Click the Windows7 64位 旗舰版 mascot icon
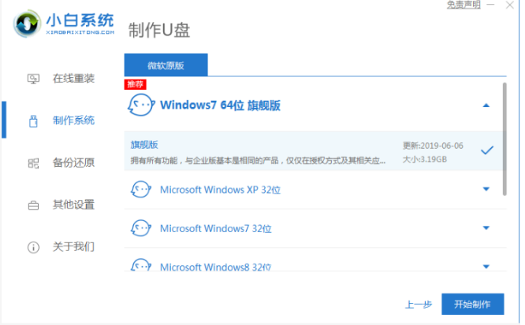The height and width of the screenshot is (325, 525). [141, 105]
